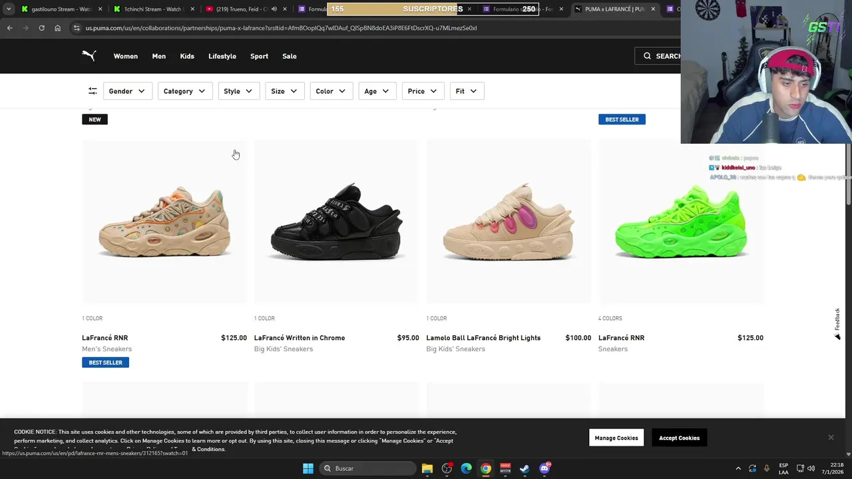Open Microsoft Edge from the taskbar

point(466,468)
